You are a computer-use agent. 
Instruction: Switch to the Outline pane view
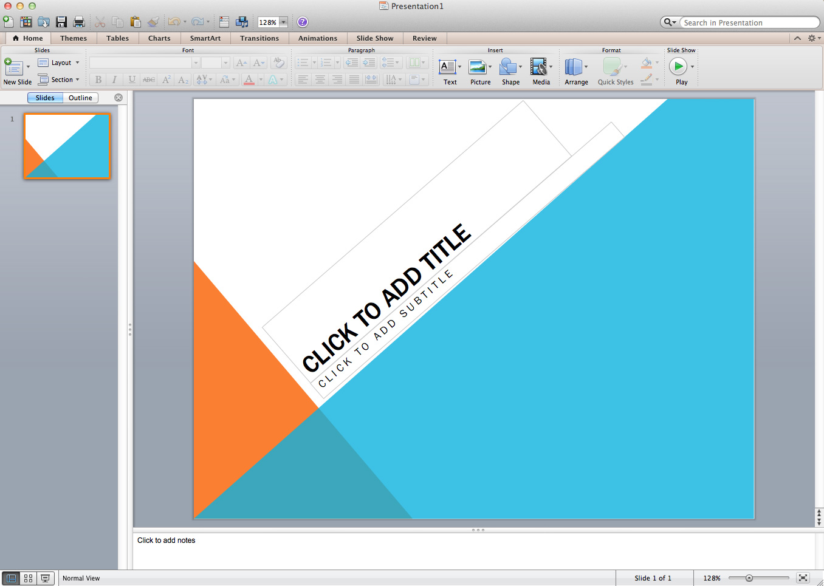80,98
